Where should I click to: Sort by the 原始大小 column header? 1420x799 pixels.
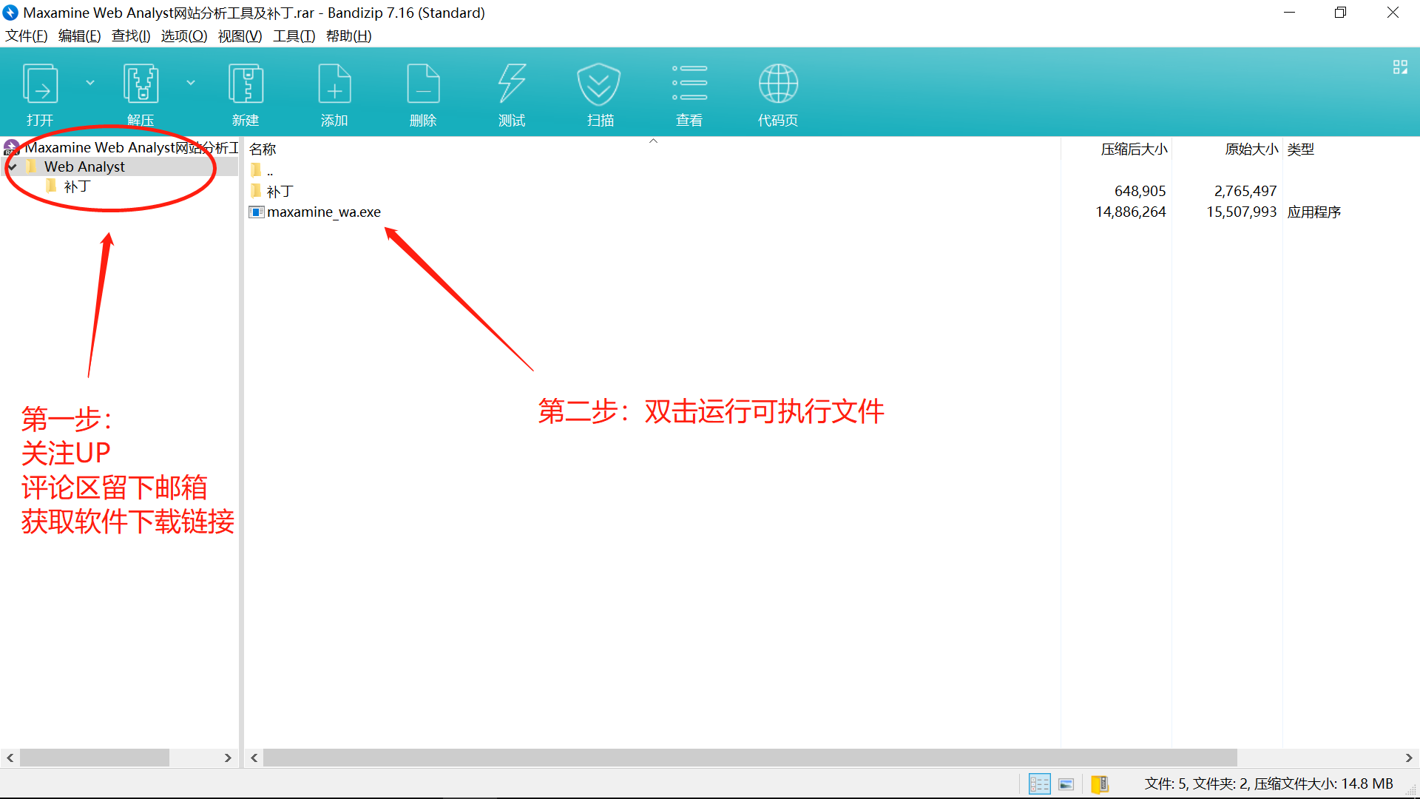tap(1250, 149)
